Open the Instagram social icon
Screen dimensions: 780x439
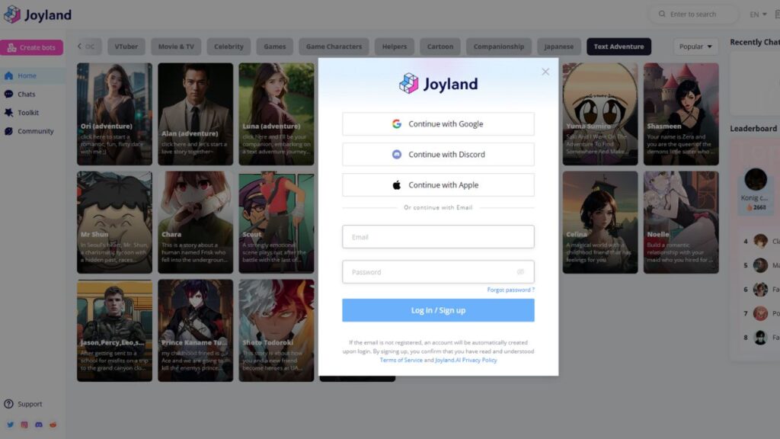click(x=24, y=425)
